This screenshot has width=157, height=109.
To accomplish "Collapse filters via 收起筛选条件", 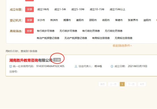I will [x=122, y=46].
